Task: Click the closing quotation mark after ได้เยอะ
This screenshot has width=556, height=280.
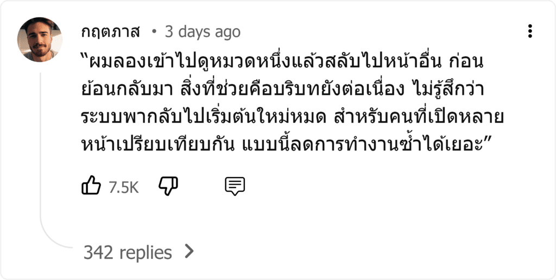Action: pos(487,141)
